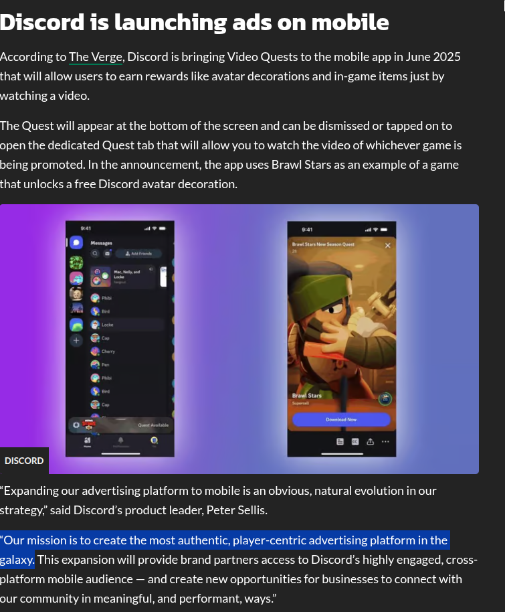505x612 pixels.
Task: Select the Cherry conversation row
Action: coord(126,352)
